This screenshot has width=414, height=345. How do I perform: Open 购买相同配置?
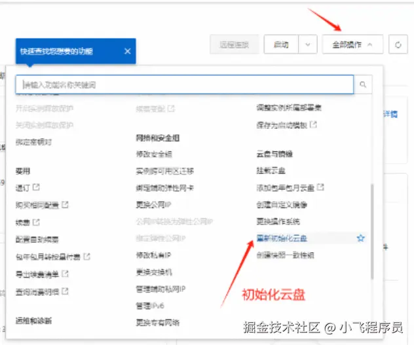pyautogui.click(x=37, y=205)
